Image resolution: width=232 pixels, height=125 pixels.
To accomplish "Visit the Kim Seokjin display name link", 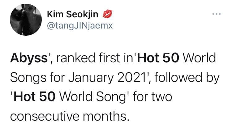I will [72, 14].
